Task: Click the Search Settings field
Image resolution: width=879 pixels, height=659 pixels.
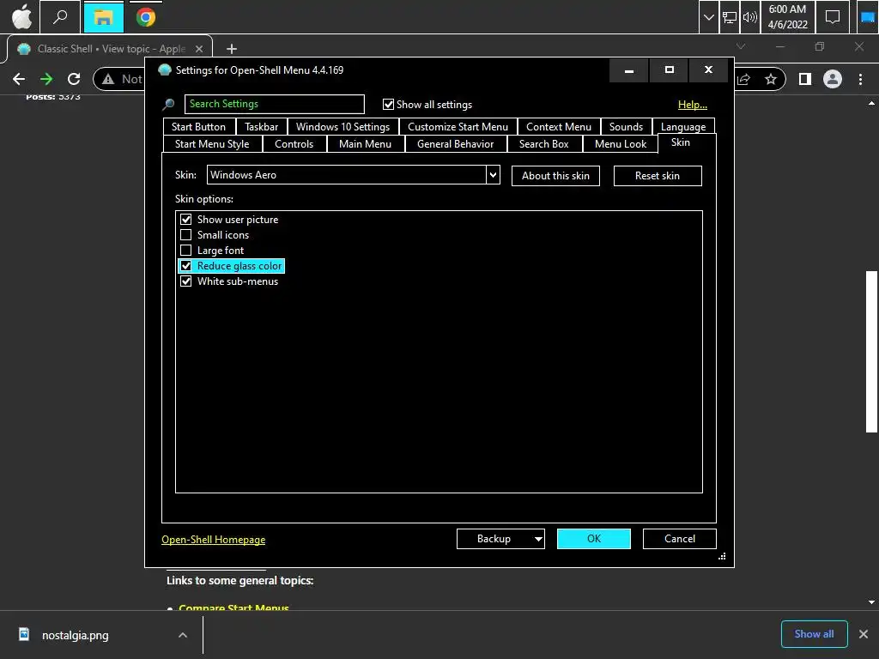Action: [x=274, y=104]
